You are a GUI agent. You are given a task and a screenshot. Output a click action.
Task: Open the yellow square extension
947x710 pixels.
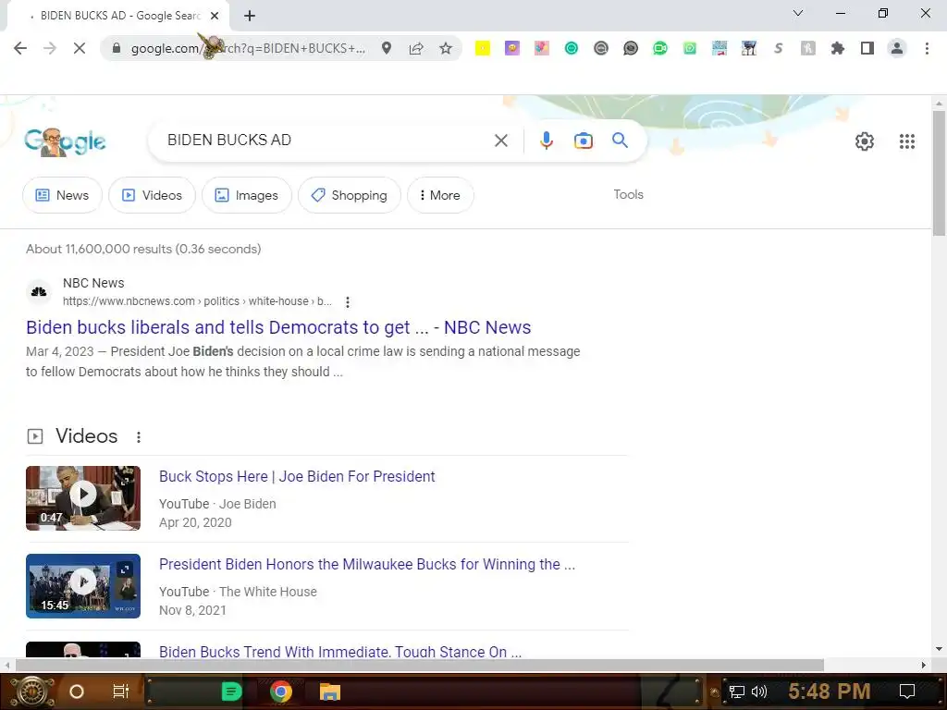(x=482, y=48)
